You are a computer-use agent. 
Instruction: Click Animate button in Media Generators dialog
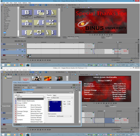[18, 125]
